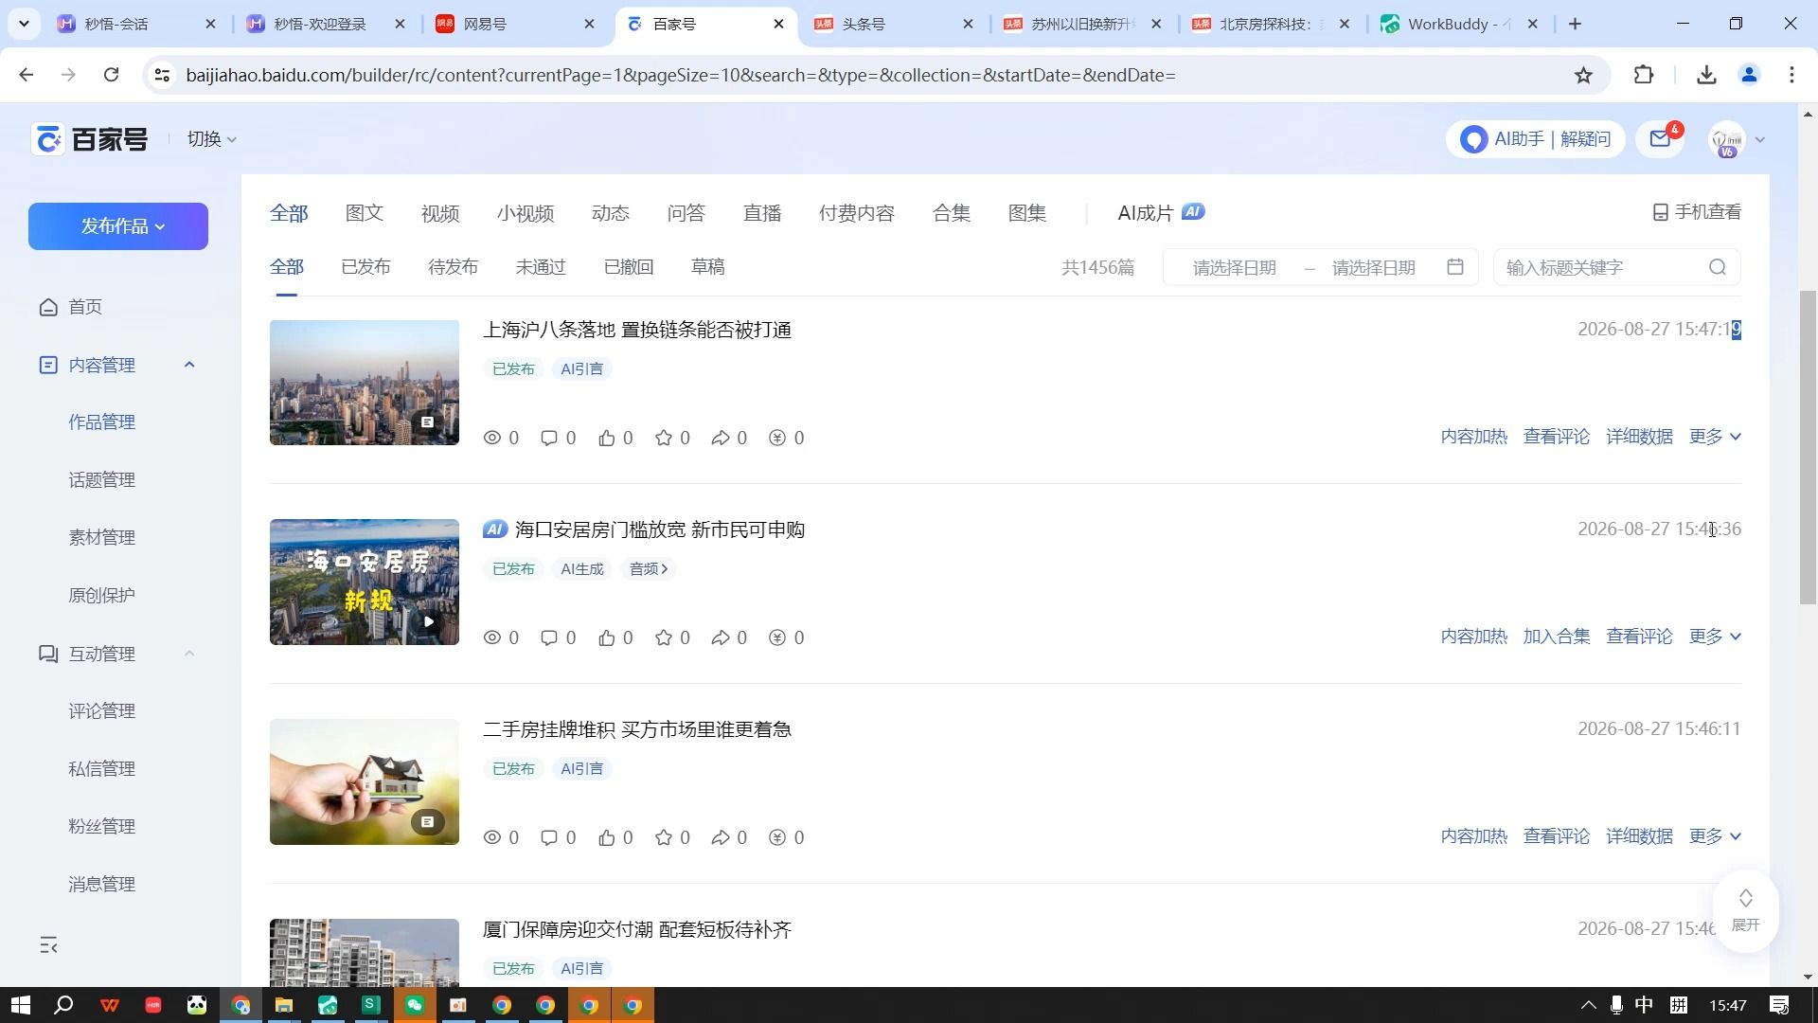Switch to the 头条号 browser tab
Viewport: 1818px width, 1023px height.
[x=895, y=24]
